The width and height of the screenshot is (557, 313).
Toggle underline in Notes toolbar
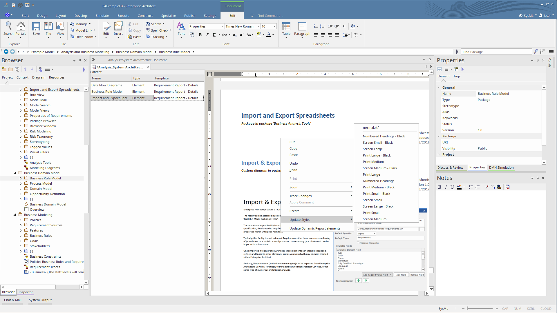click(x=452, y=187)
